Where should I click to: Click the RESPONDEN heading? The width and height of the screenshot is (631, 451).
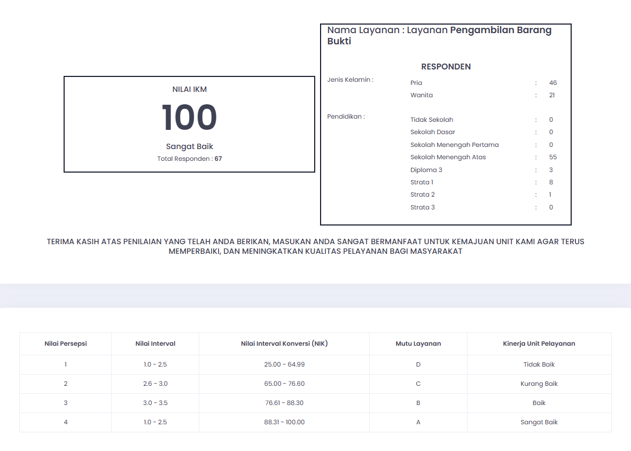[446, 67]
